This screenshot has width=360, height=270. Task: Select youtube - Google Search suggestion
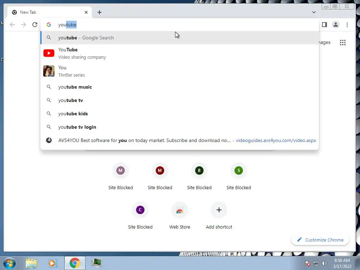tap(180, 38)
